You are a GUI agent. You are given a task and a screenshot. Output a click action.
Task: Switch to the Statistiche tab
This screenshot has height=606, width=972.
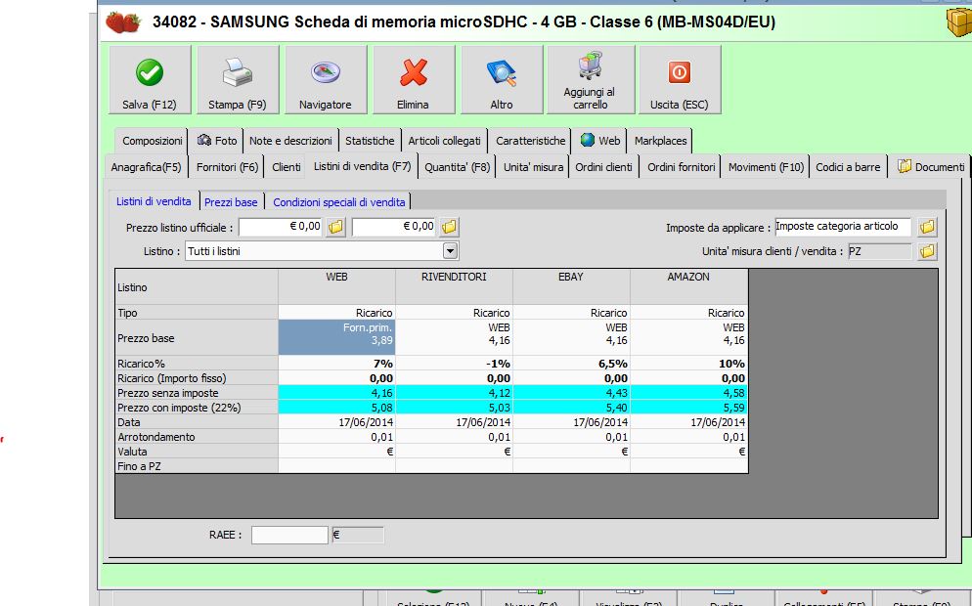coord(370,141)
